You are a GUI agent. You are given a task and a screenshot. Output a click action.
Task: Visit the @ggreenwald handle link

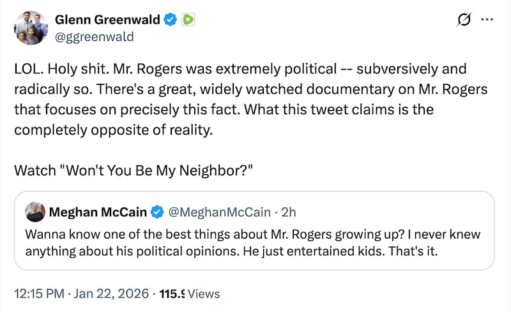point(95,36)
